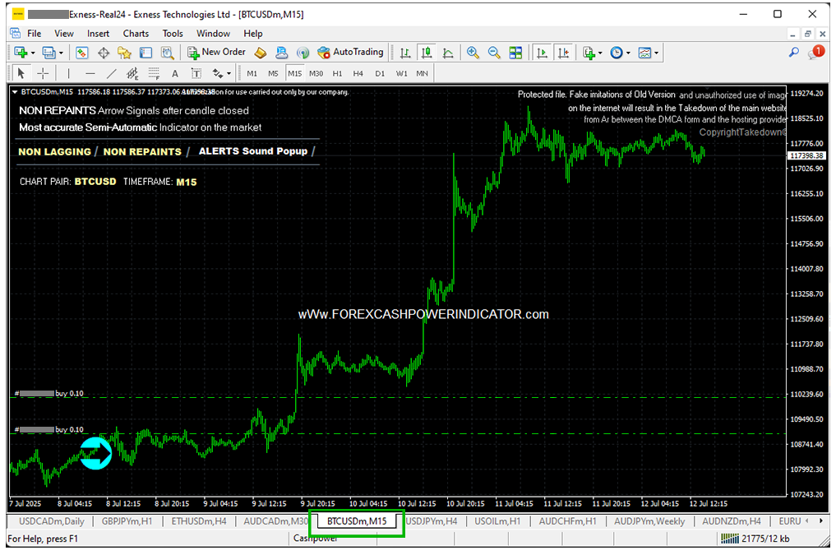836x555 pixels.
Task: Open the Charts menu
Action: (136, 34)
